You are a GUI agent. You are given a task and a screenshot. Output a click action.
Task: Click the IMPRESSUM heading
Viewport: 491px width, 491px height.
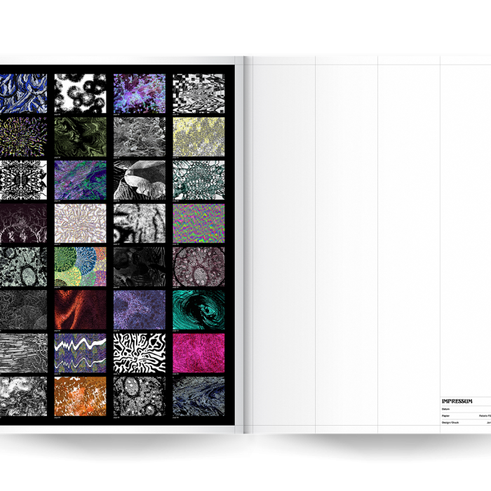[x=457, y=401]
